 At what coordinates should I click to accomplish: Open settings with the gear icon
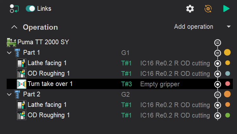pos(190,9)
